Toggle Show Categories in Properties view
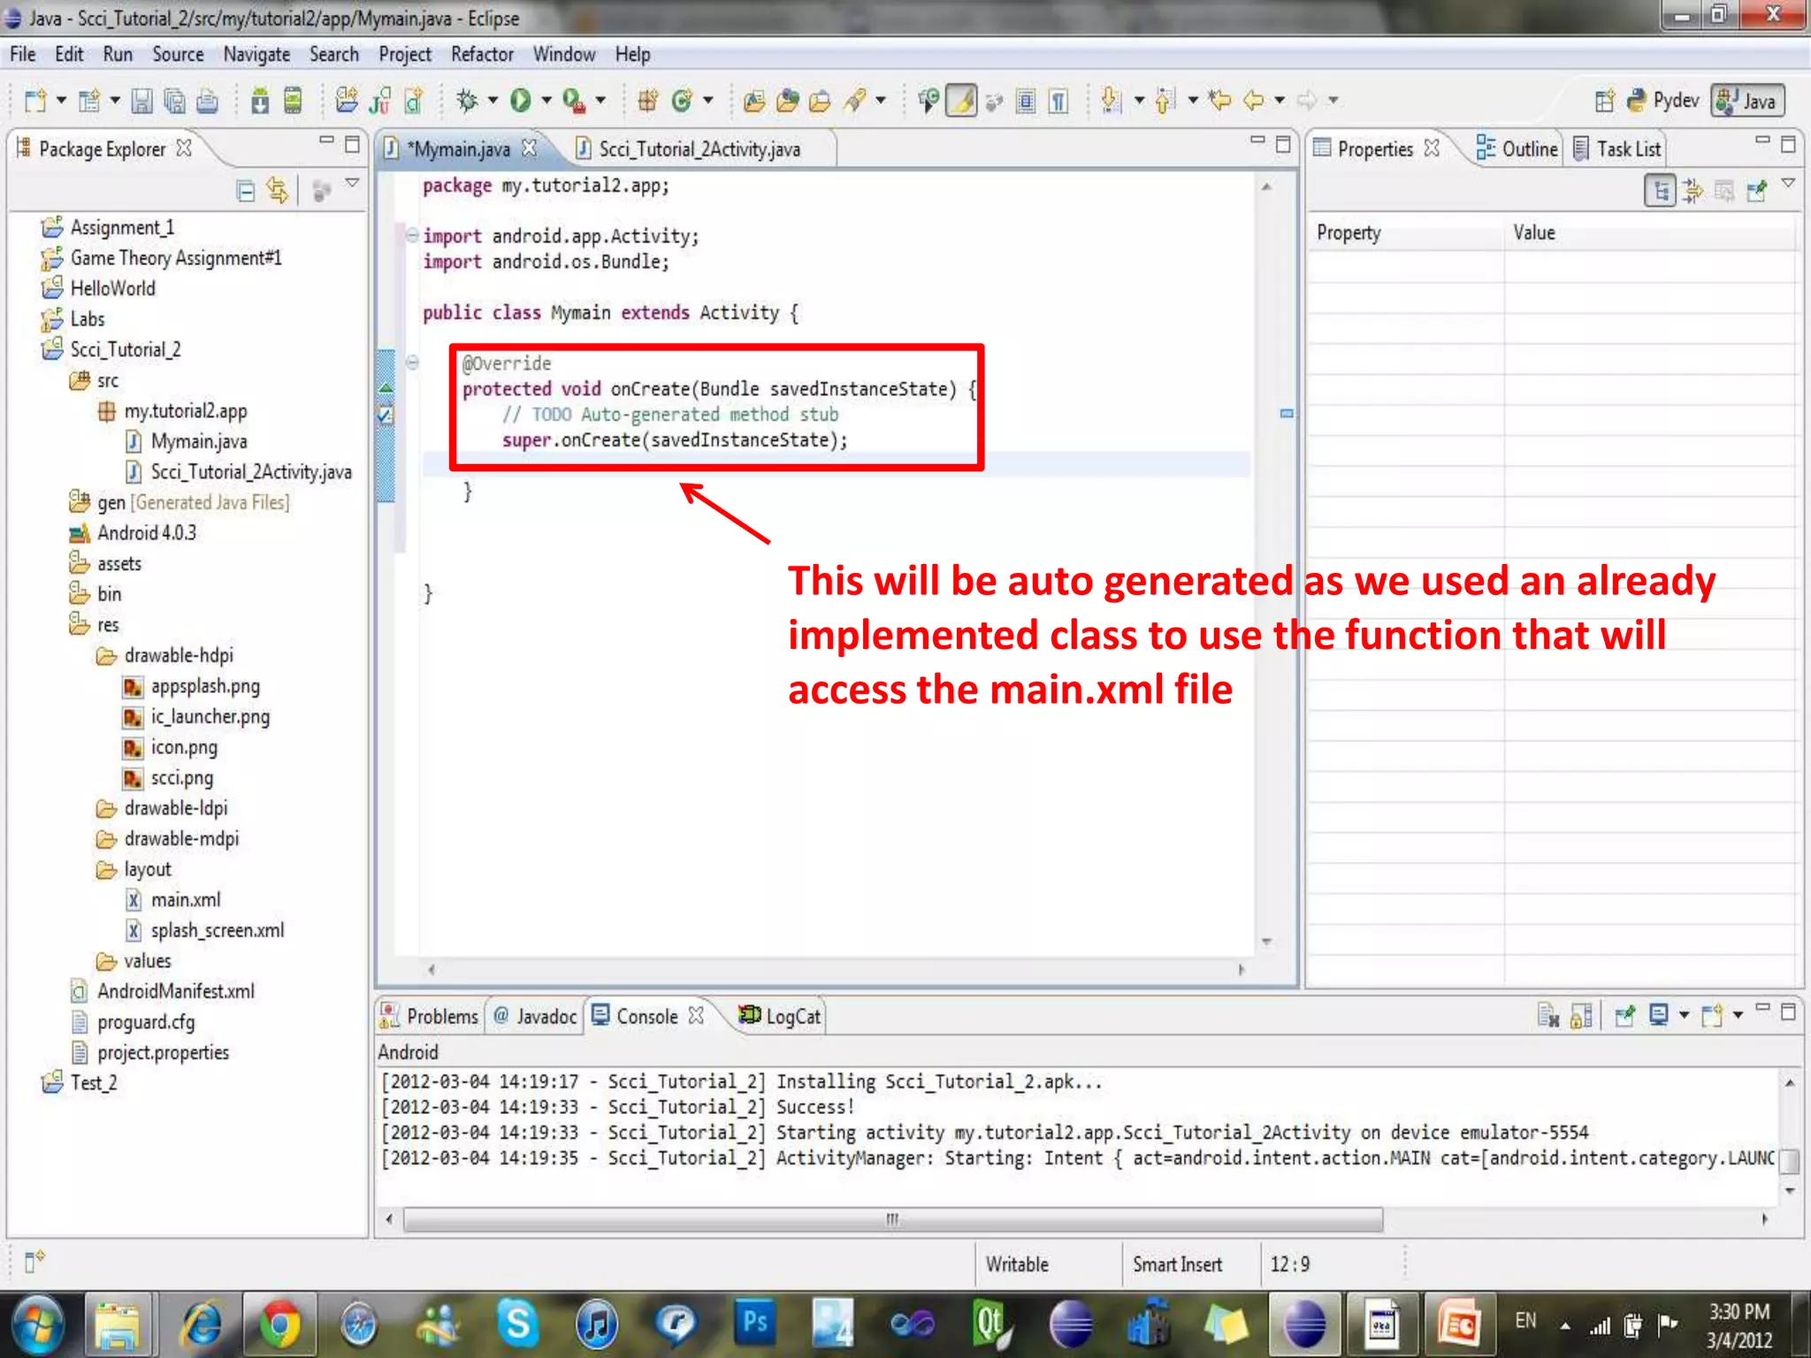This screenshot has width=1811, height=1358. click(x=1660, y=190)
